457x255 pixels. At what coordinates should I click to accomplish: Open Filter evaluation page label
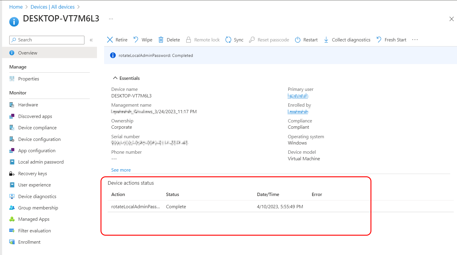point(34,231)
